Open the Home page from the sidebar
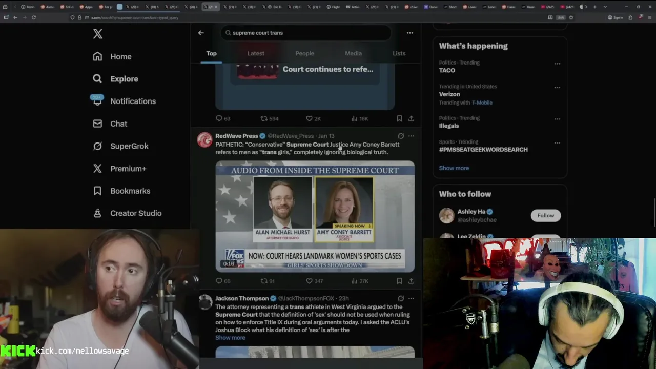 (x=112, y=56)
